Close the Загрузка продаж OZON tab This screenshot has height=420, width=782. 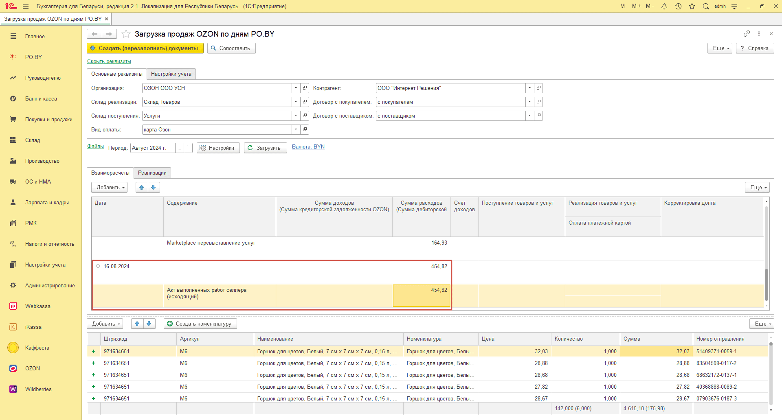point(106,19)
